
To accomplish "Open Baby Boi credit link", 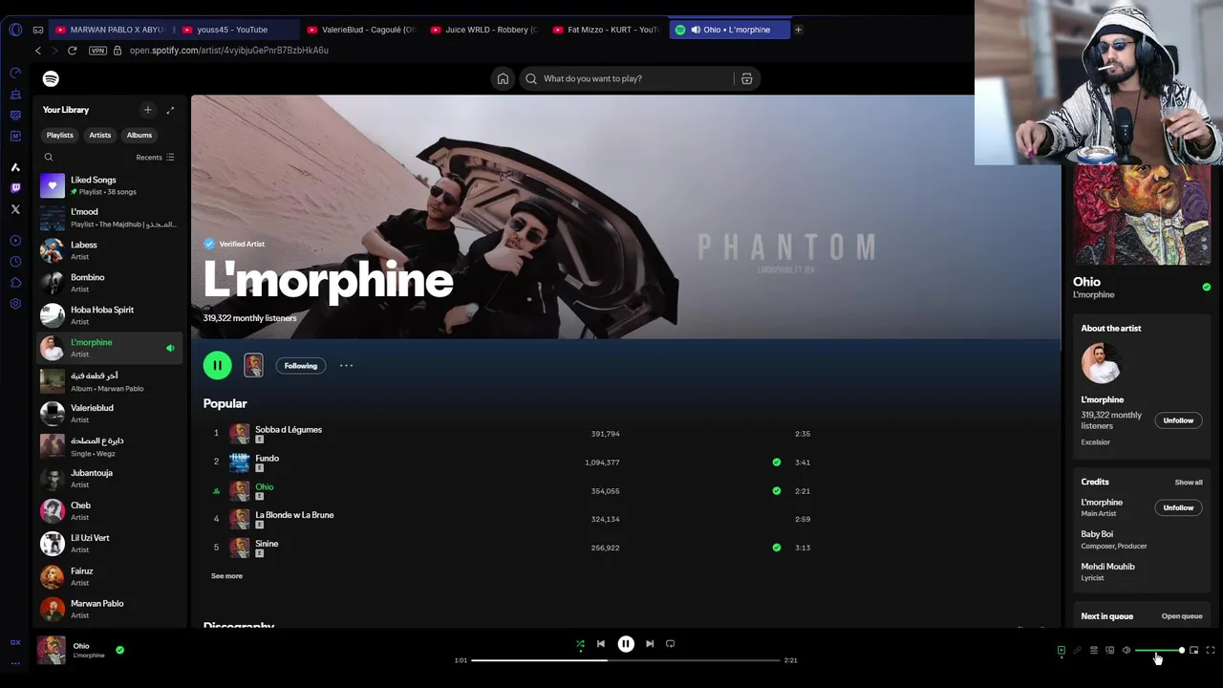I will pos(1097,534).
